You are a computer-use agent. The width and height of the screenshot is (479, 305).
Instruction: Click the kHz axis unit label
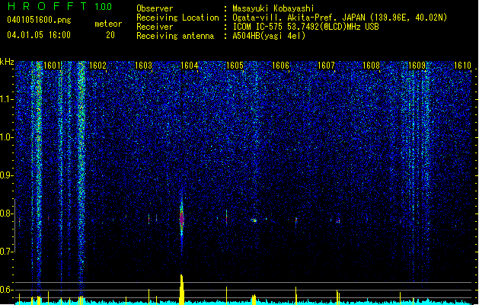[x=7, y=62]
